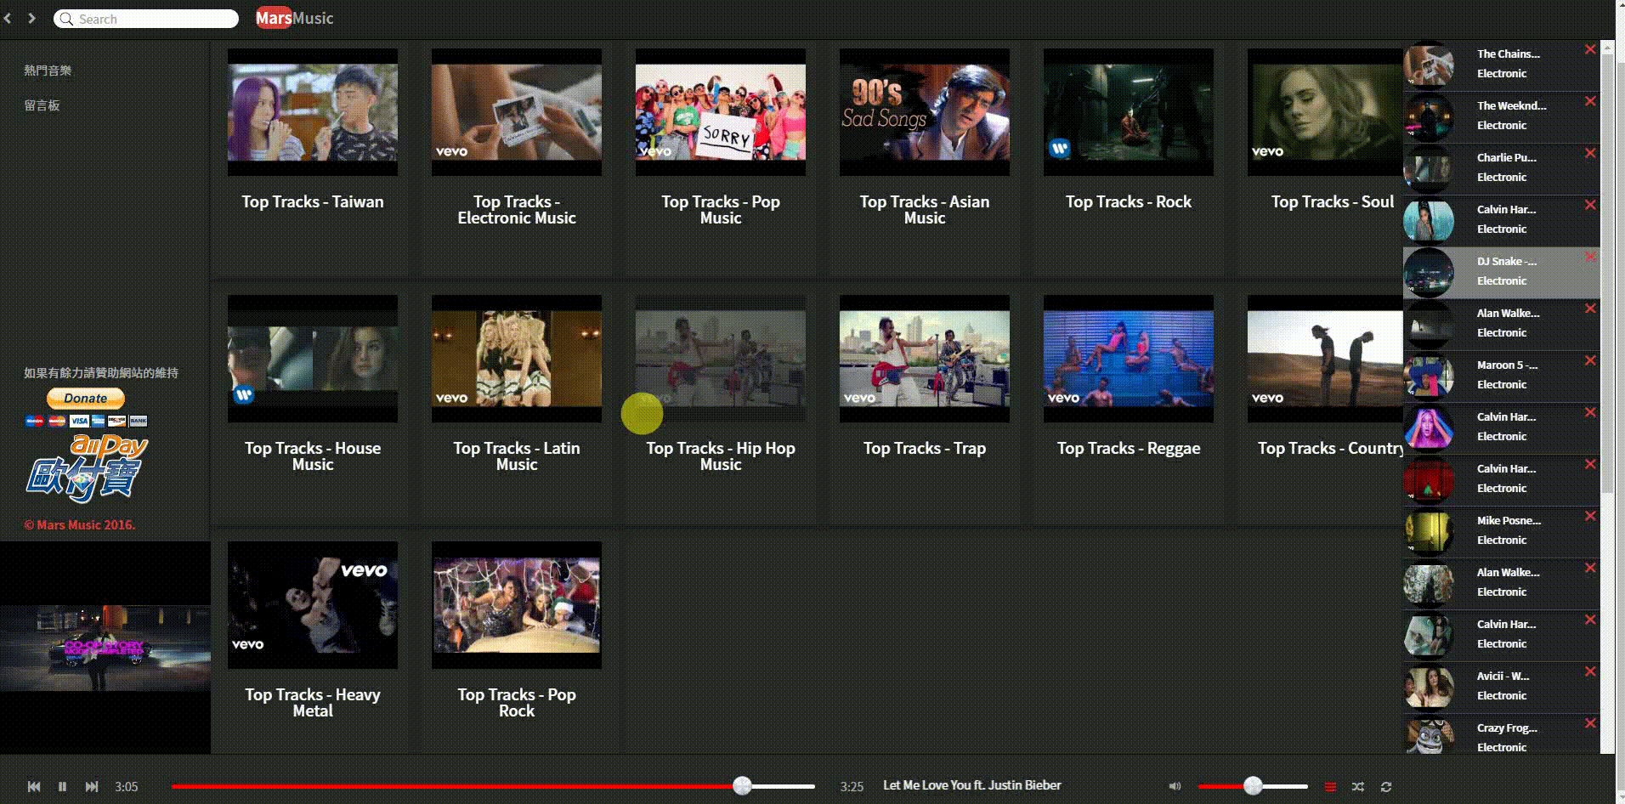Open Top Tracks - Trap thumbnail
This screenshot has width=1625, height=804.
[925, 359]
